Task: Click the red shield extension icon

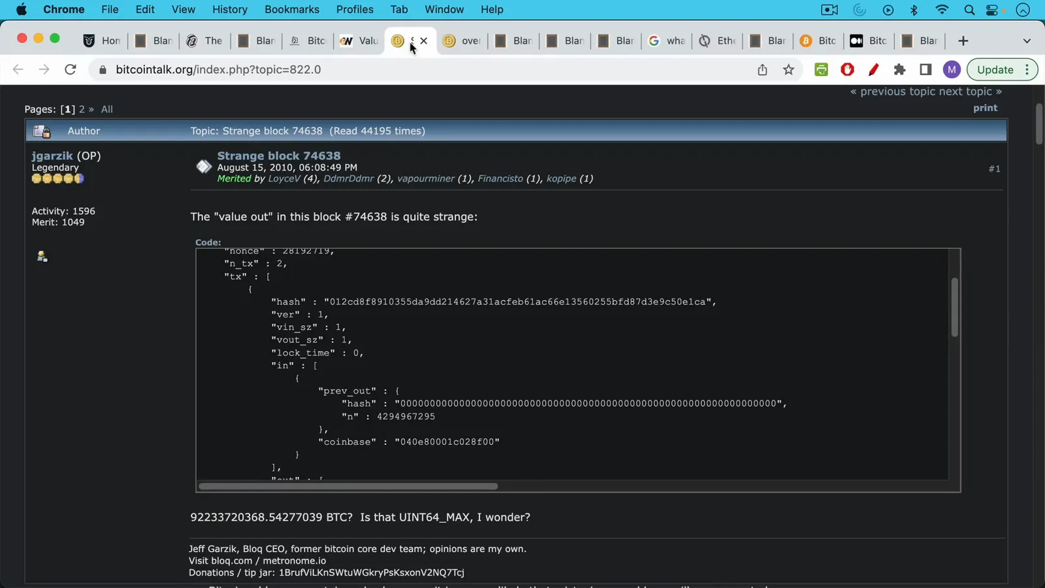Action: pos(847,69)
